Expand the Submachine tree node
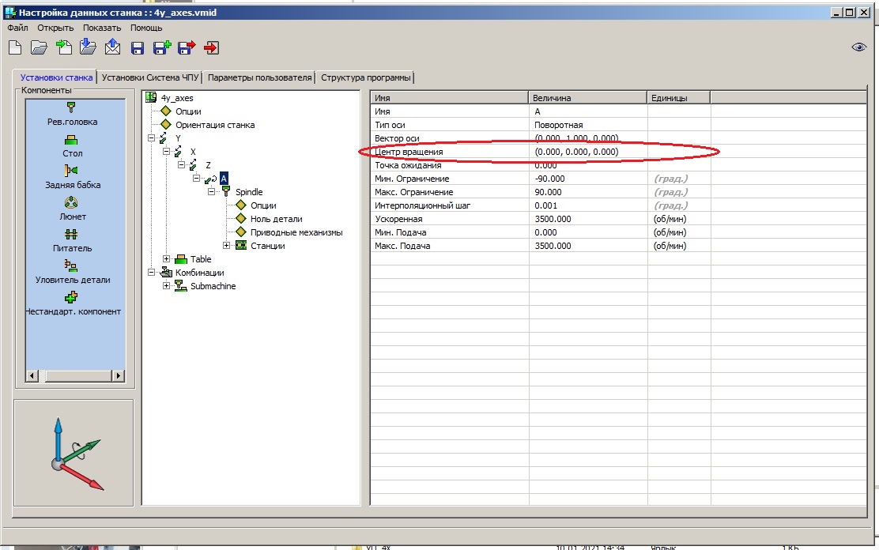879x550 pixels. pos(167,286)
